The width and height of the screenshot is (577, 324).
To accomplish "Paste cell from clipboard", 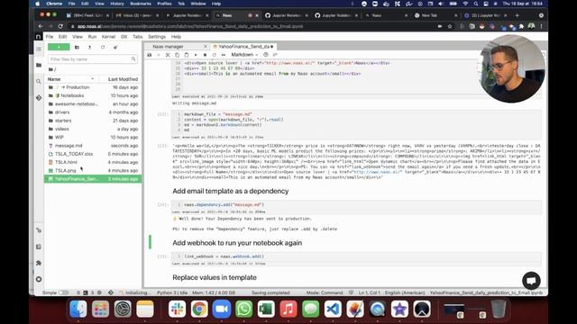I will pos(187,55).
